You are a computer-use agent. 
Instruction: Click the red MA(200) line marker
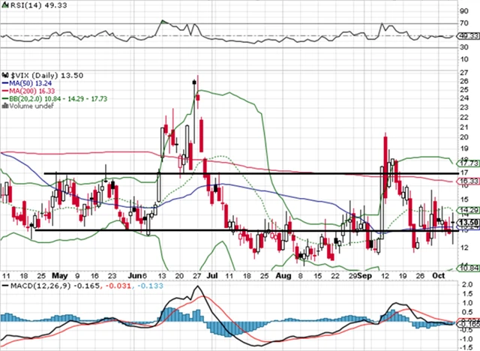(x=5, y=91)
